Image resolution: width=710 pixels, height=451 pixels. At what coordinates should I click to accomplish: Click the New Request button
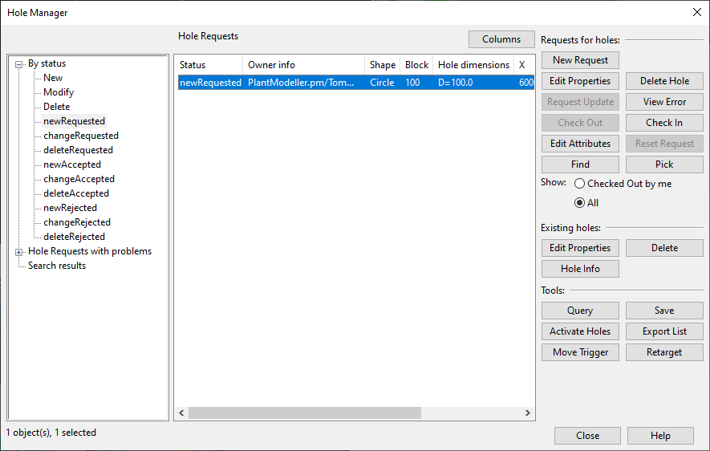point(580,60)
